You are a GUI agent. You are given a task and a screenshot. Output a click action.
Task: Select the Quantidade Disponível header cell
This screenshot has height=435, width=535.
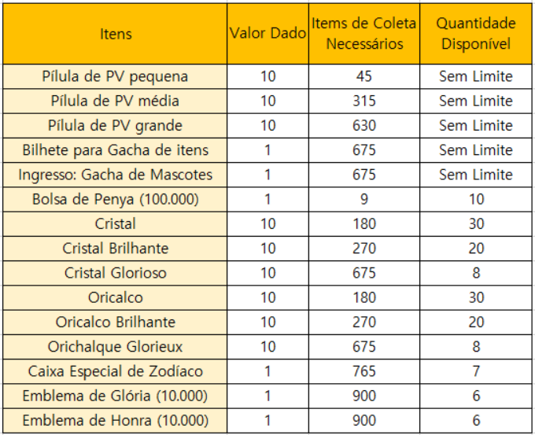pos(476,34)
